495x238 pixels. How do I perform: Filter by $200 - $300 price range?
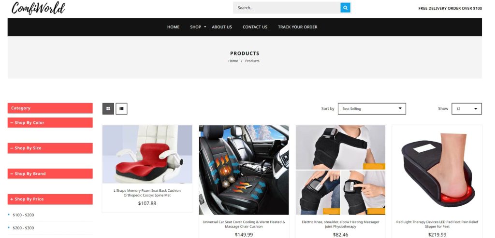tap(23, 228)
